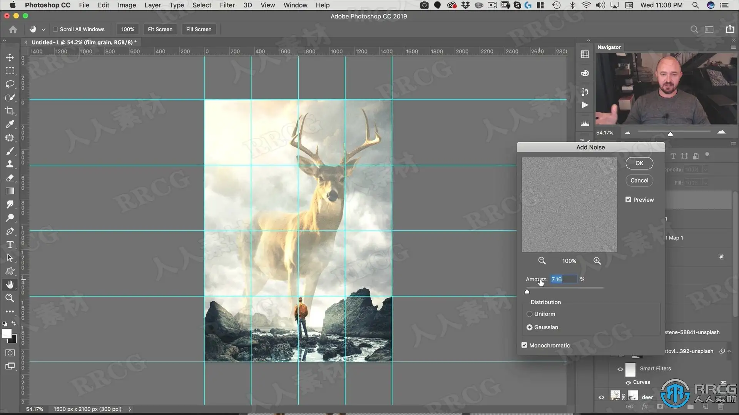Open Hand tool preset dropdown arrow
This screenshot has height=415, width=739.
click(x=43, y=30)
